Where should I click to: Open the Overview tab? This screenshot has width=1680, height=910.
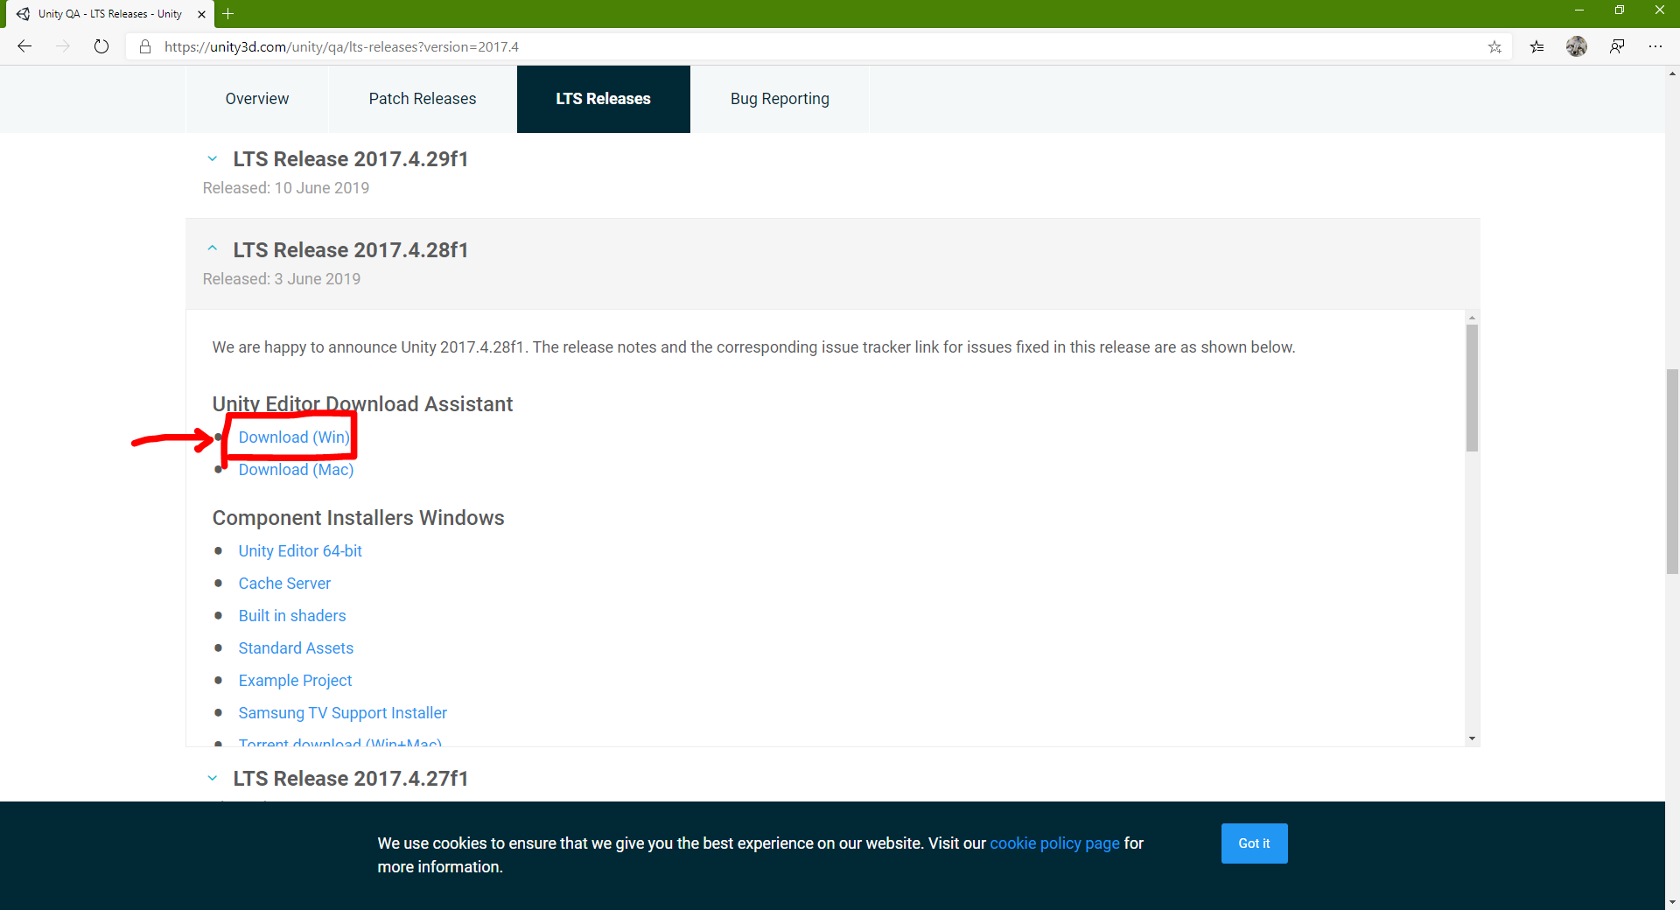click(x=257, y=99)
